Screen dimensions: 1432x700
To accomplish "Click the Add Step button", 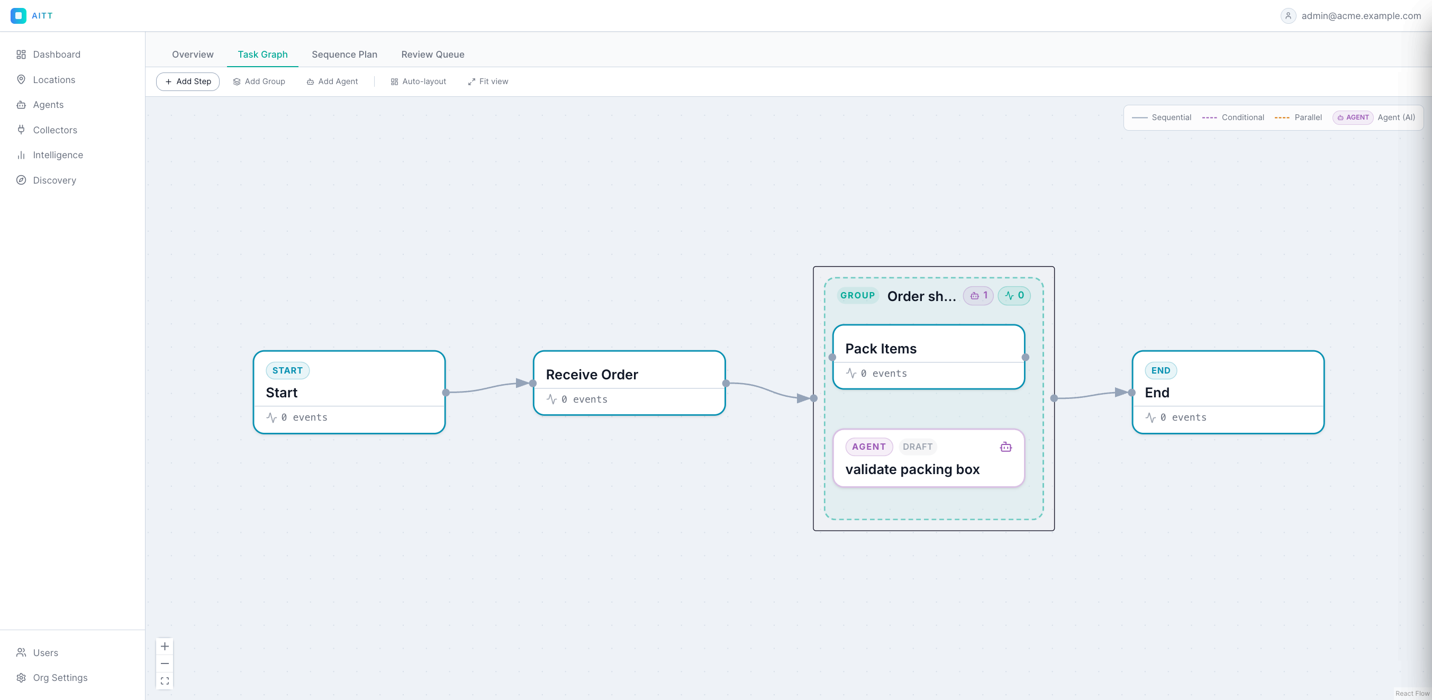I will click(188, 81).
